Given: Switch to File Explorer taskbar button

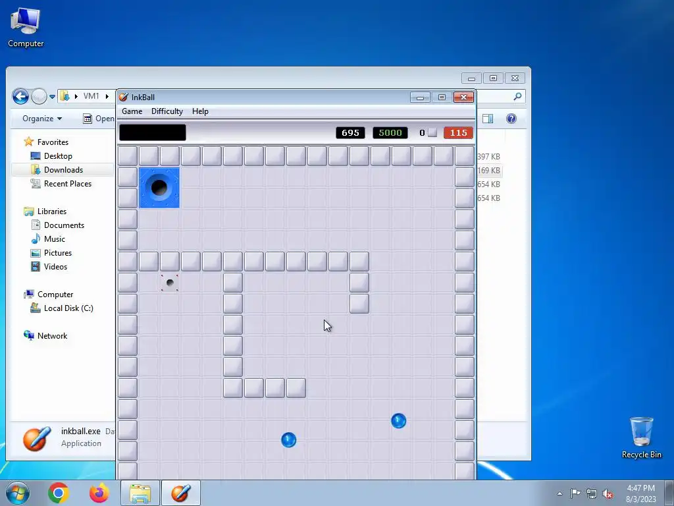Looking at the screenshot, I should click(140, 493).
